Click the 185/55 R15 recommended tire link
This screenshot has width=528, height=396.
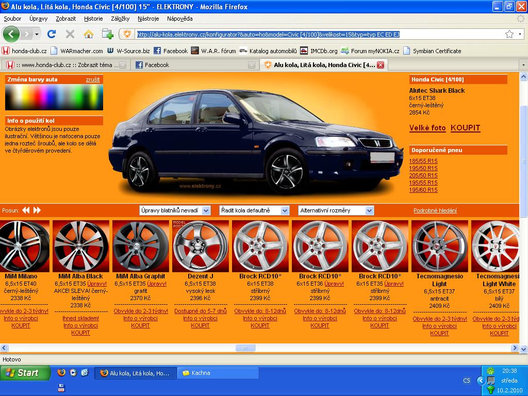423,161
